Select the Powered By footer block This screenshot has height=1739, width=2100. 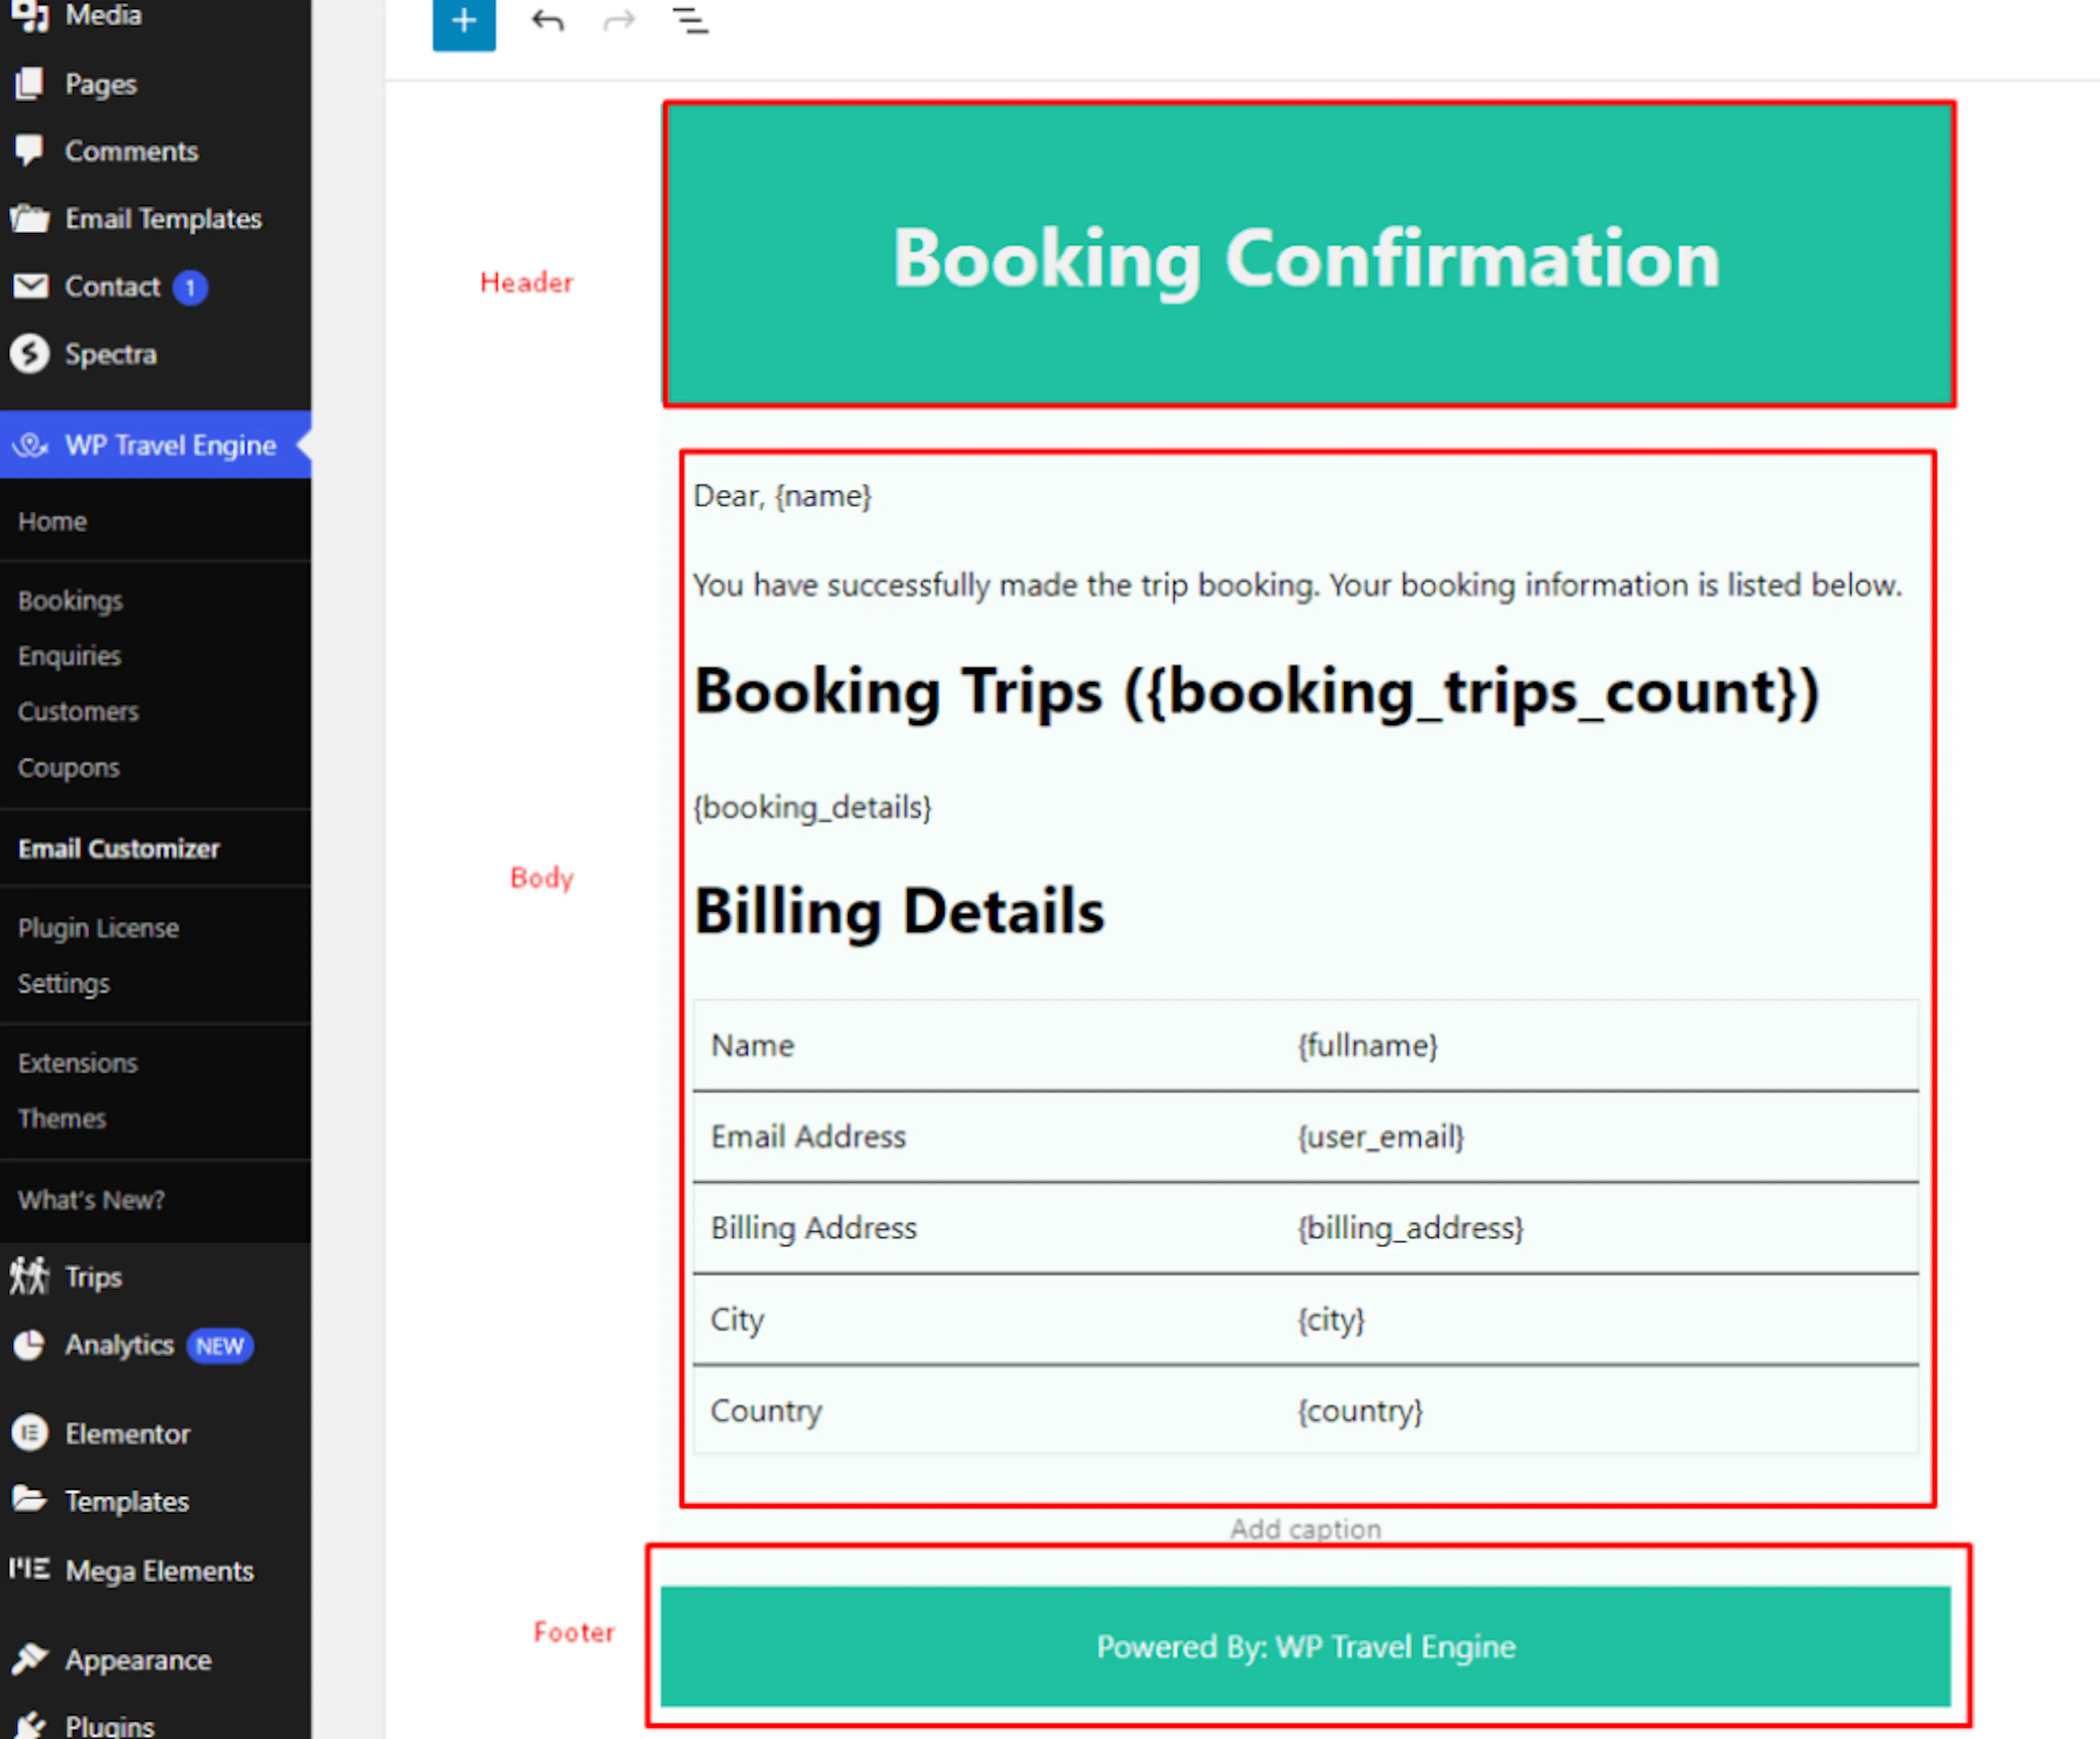(x=1305, y=1646)
